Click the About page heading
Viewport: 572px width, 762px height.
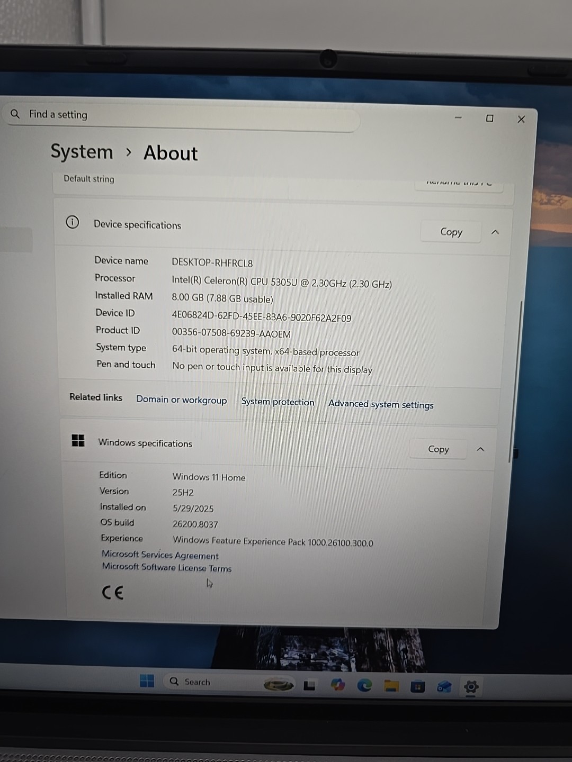coord(171,153)
